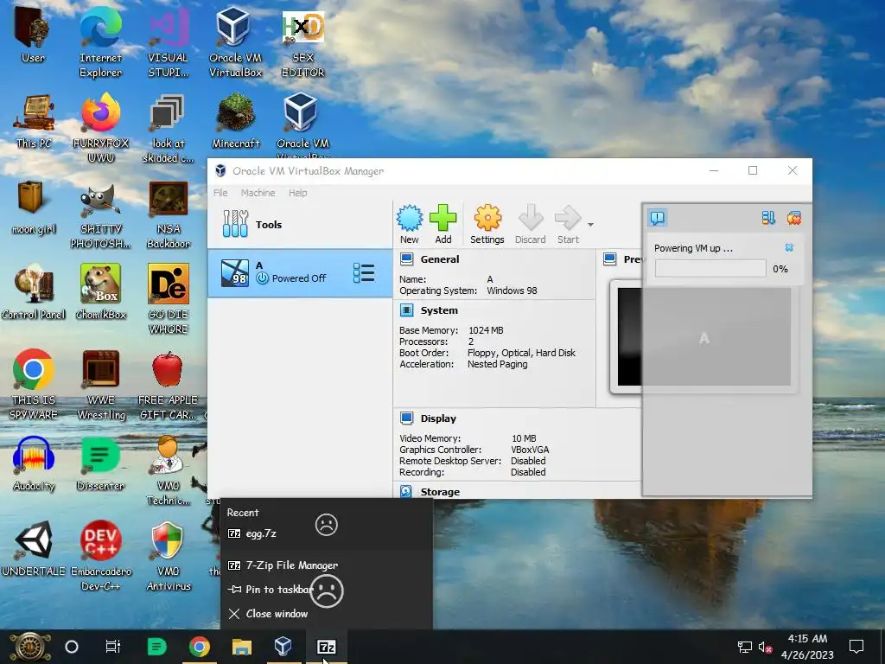Click the New machine toolbar icon
Image resolution: width=885 pixels, height=664 pixels.
coord(409,218)
